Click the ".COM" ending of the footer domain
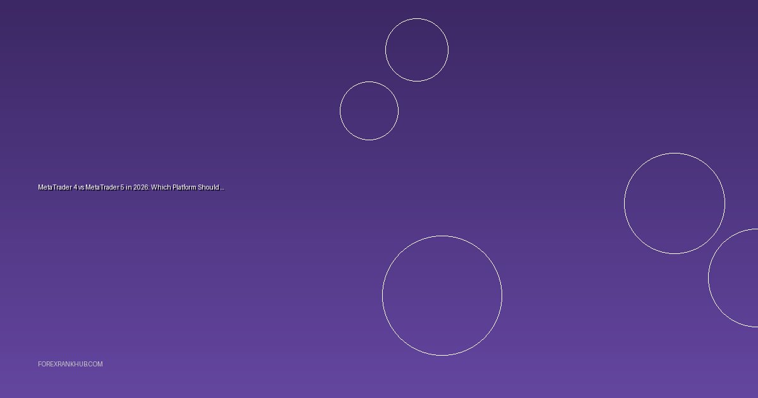Image resolution: width=758 pixels, height=398 pixels. tap(96, 365)
